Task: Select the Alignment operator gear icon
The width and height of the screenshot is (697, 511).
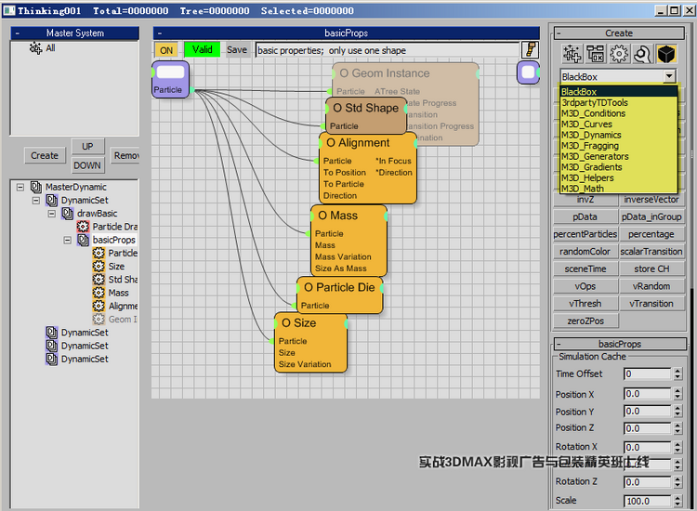Action: point(99,307)
